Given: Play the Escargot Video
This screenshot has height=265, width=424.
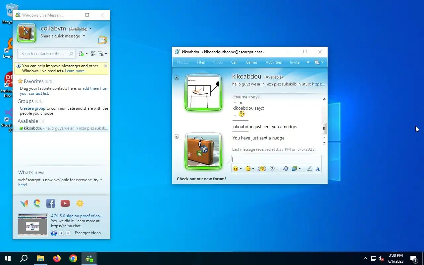Looking at the screenshot, I should [x=54, y=233].
